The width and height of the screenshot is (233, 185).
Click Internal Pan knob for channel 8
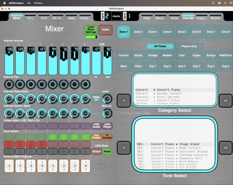(85, 84)
